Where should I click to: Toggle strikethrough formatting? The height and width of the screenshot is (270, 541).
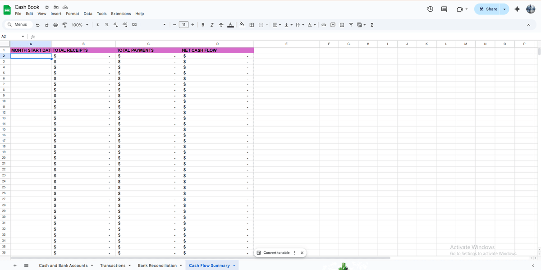(x=221, y=25)
